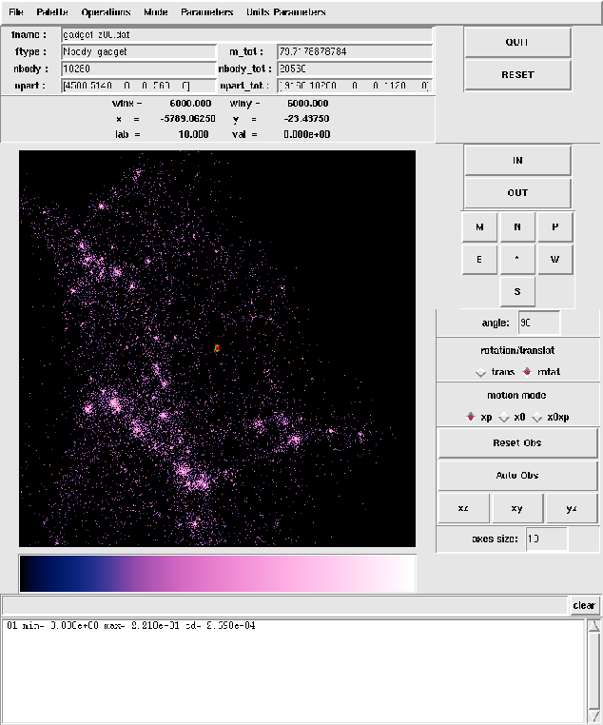Screen dimensions: 603x725
Task: Open the Palette menu
Action: [x=52, y=12]
